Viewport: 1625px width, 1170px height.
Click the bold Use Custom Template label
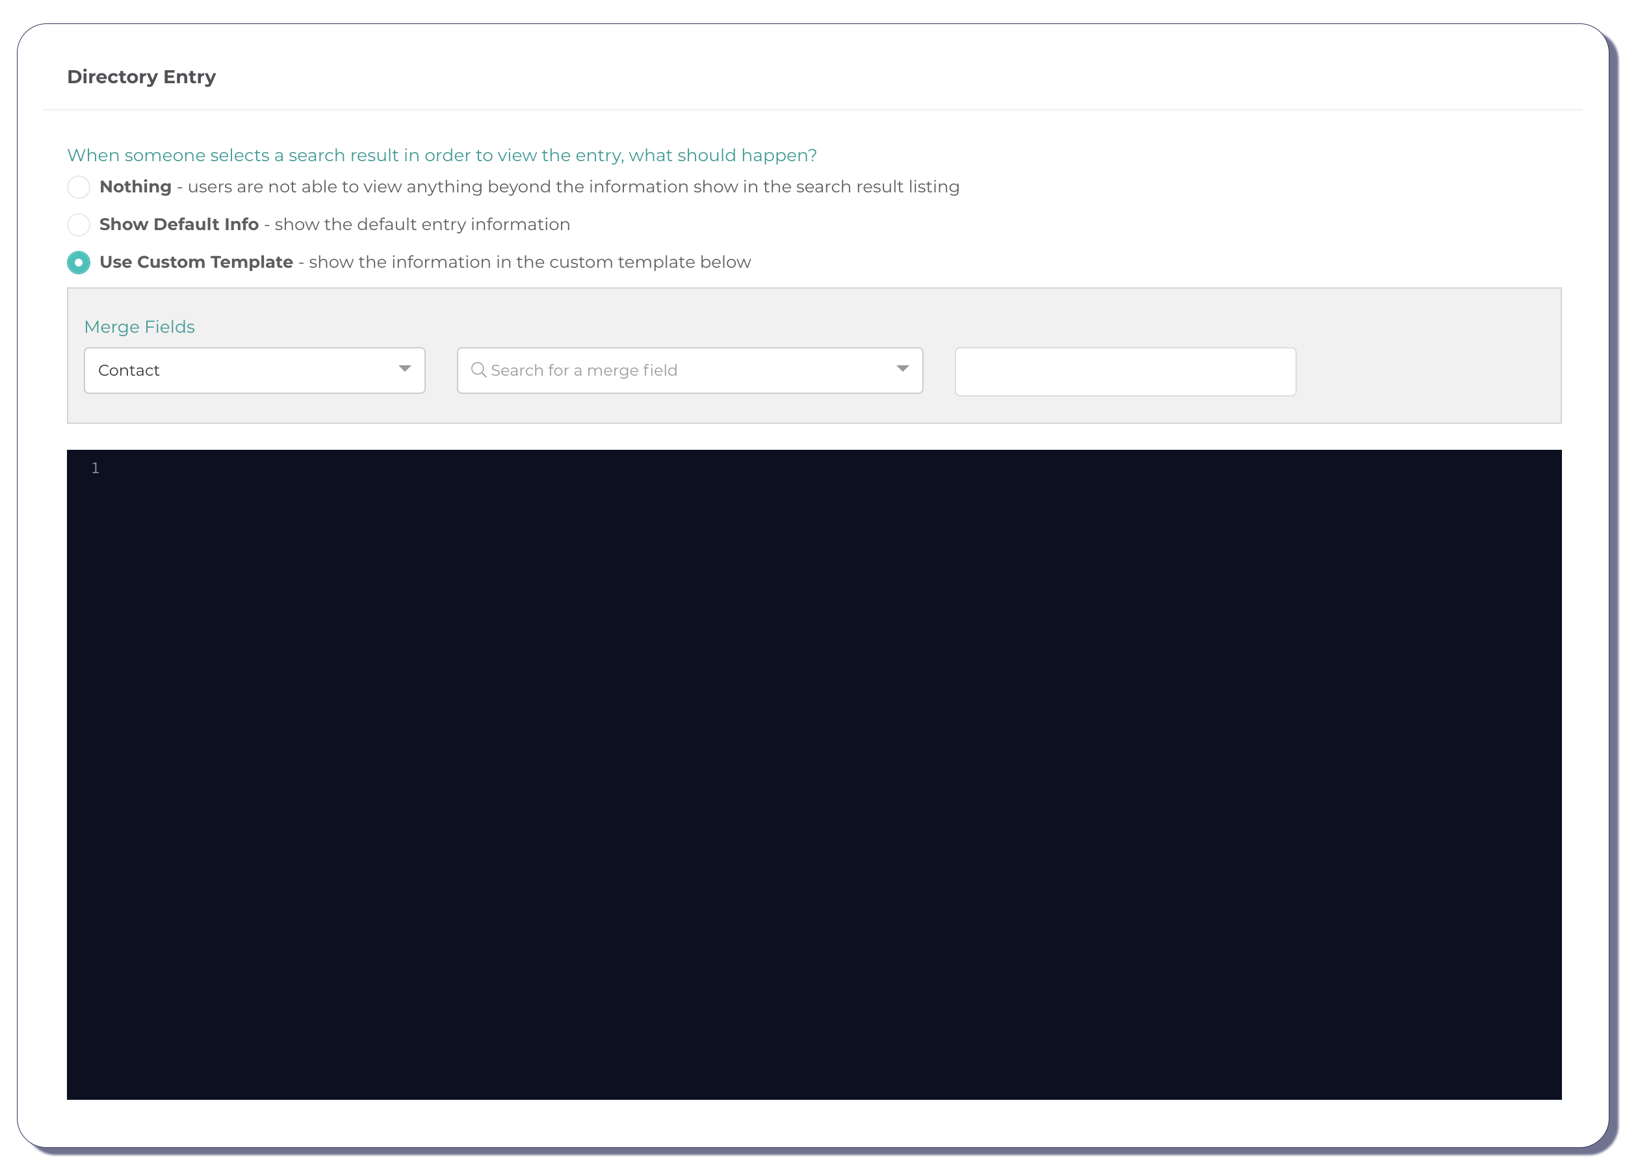pyautogui.click(x=196, y=262)
